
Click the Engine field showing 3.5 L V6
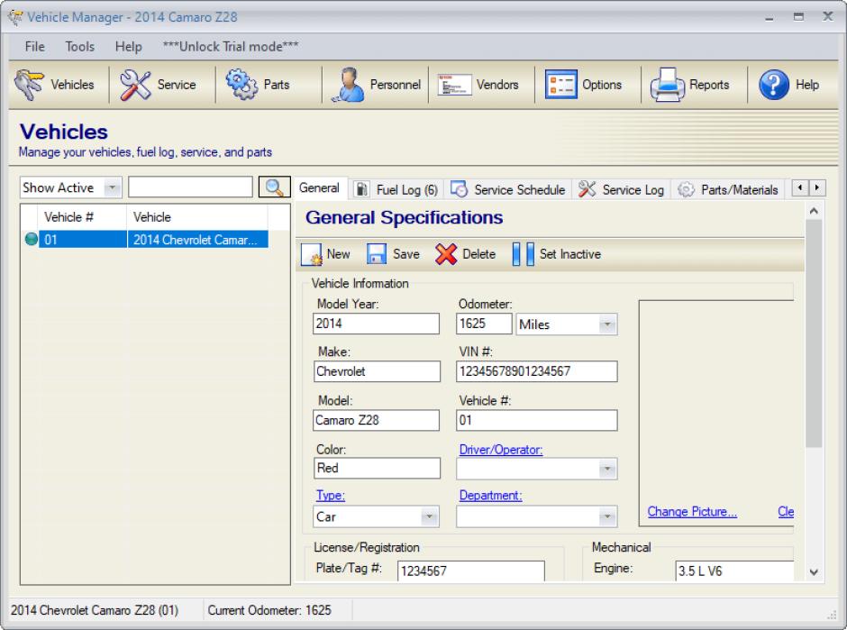point(734,571)
